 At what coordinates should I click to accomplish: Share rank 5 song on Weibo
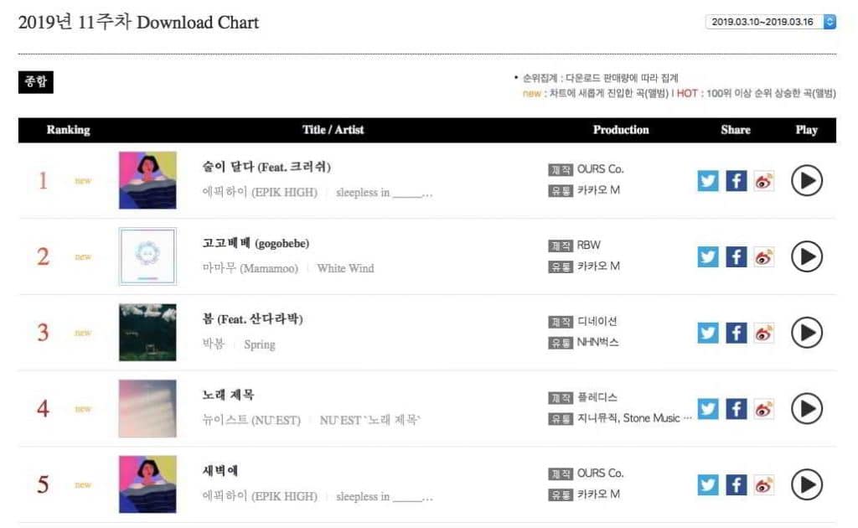pos(763,484)
